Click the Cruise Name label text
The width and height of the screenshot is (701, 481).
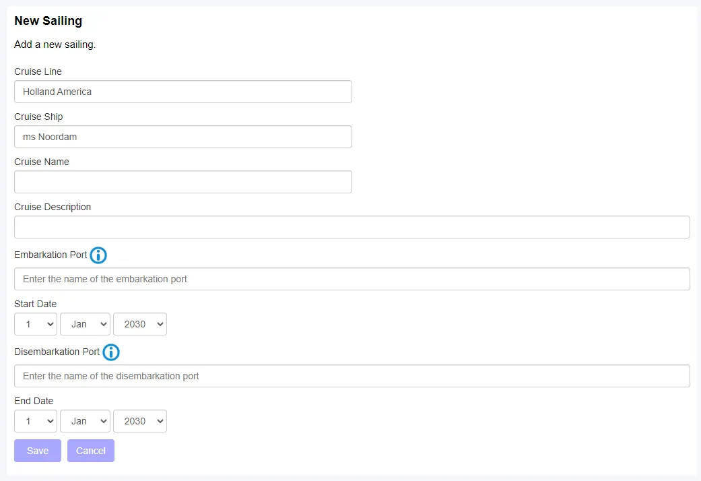click(42, 162)
